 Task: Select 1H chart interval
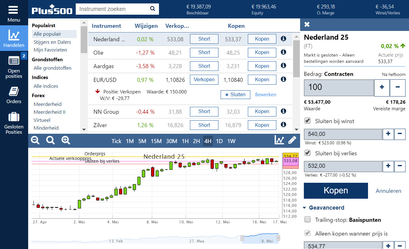(x=185, y=141)
